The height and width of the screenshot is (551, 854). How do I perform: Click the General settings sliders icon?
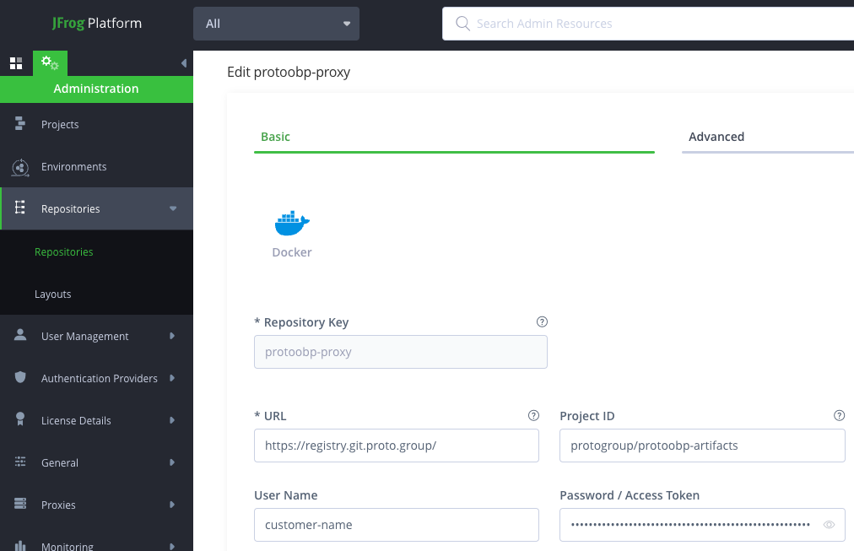pyautogui.click(x=20, y=462)
